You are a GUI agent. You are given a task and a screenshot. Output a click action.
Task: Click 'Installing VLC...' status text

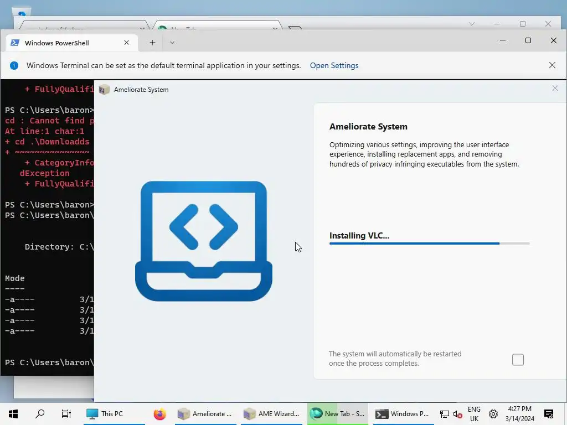[x=359, y=236]
